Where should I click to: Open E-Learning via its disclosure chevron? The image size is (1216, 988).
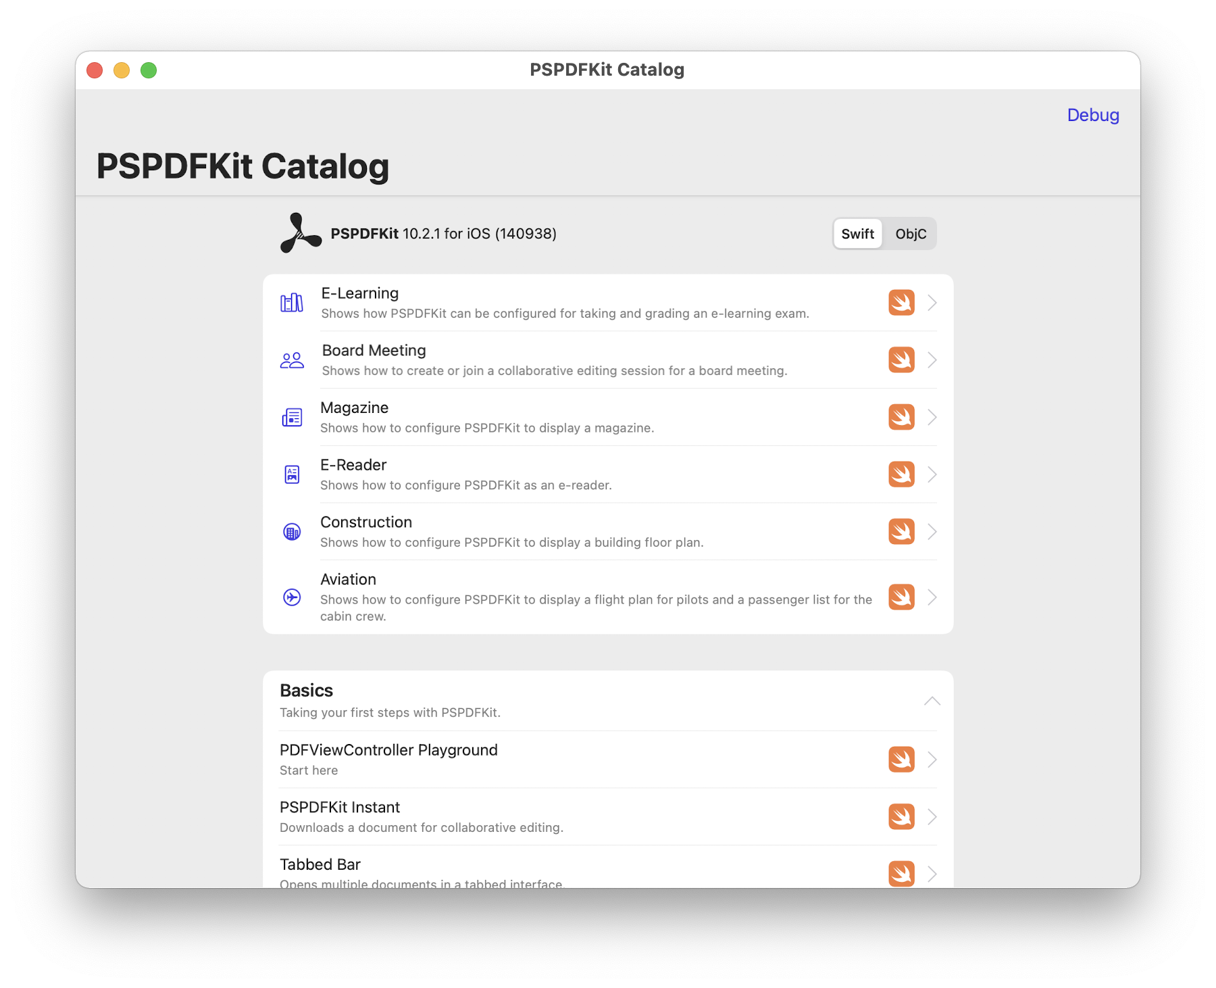[x=932, y=303]
